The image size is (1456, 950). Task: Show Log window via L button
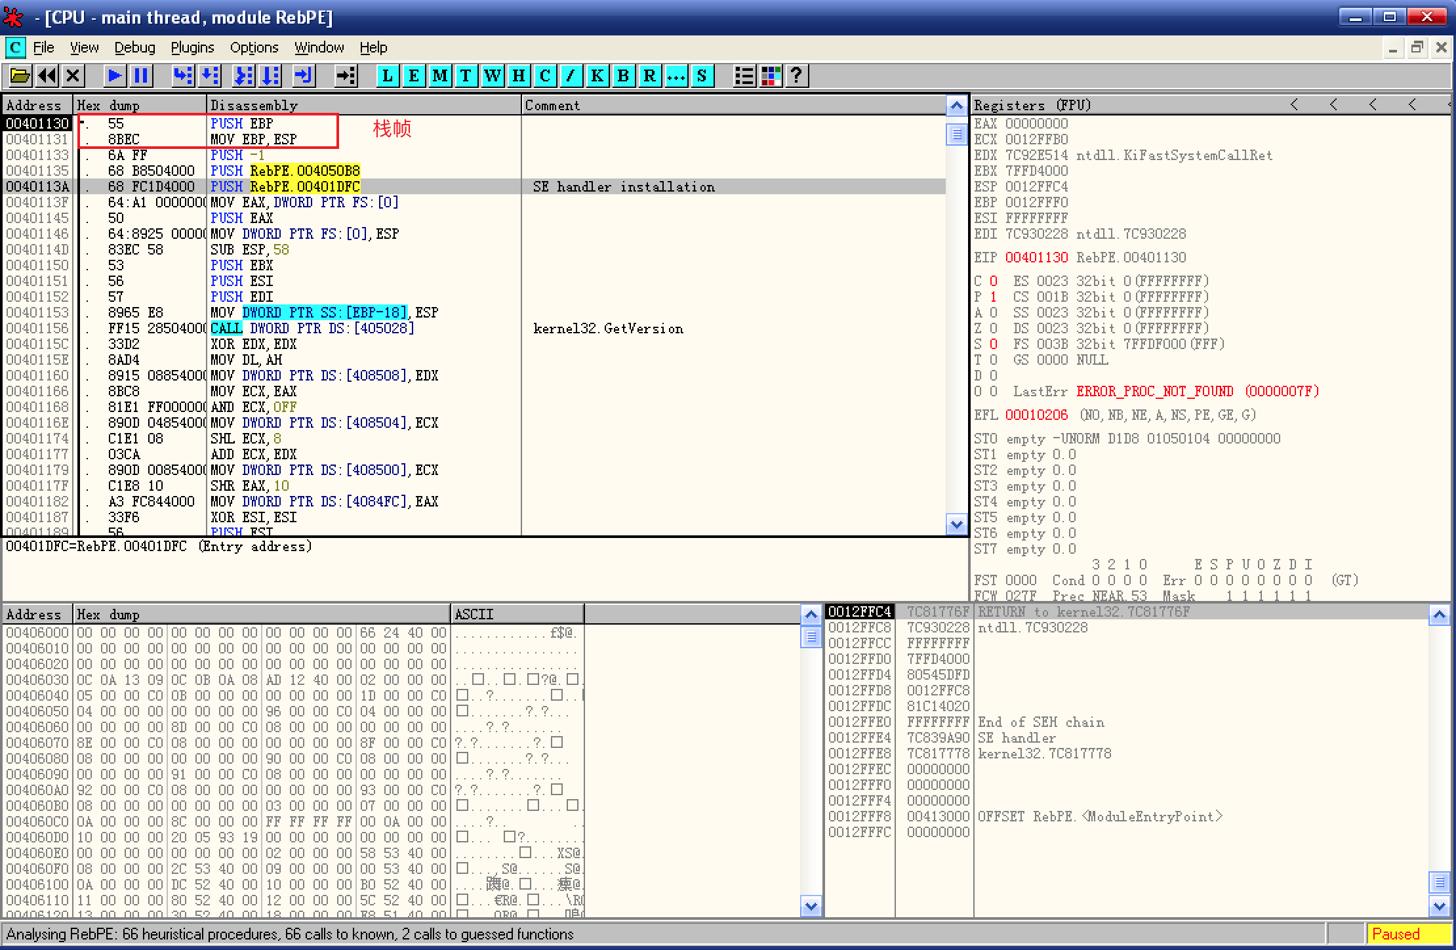(x=388, y=76)
